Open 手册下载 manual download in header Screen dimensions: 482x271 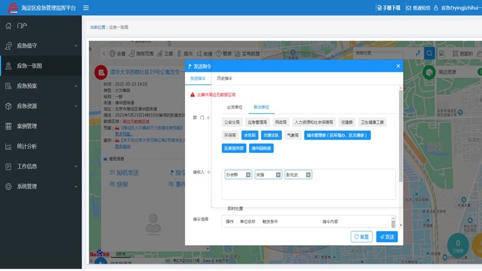coord(389,8)
